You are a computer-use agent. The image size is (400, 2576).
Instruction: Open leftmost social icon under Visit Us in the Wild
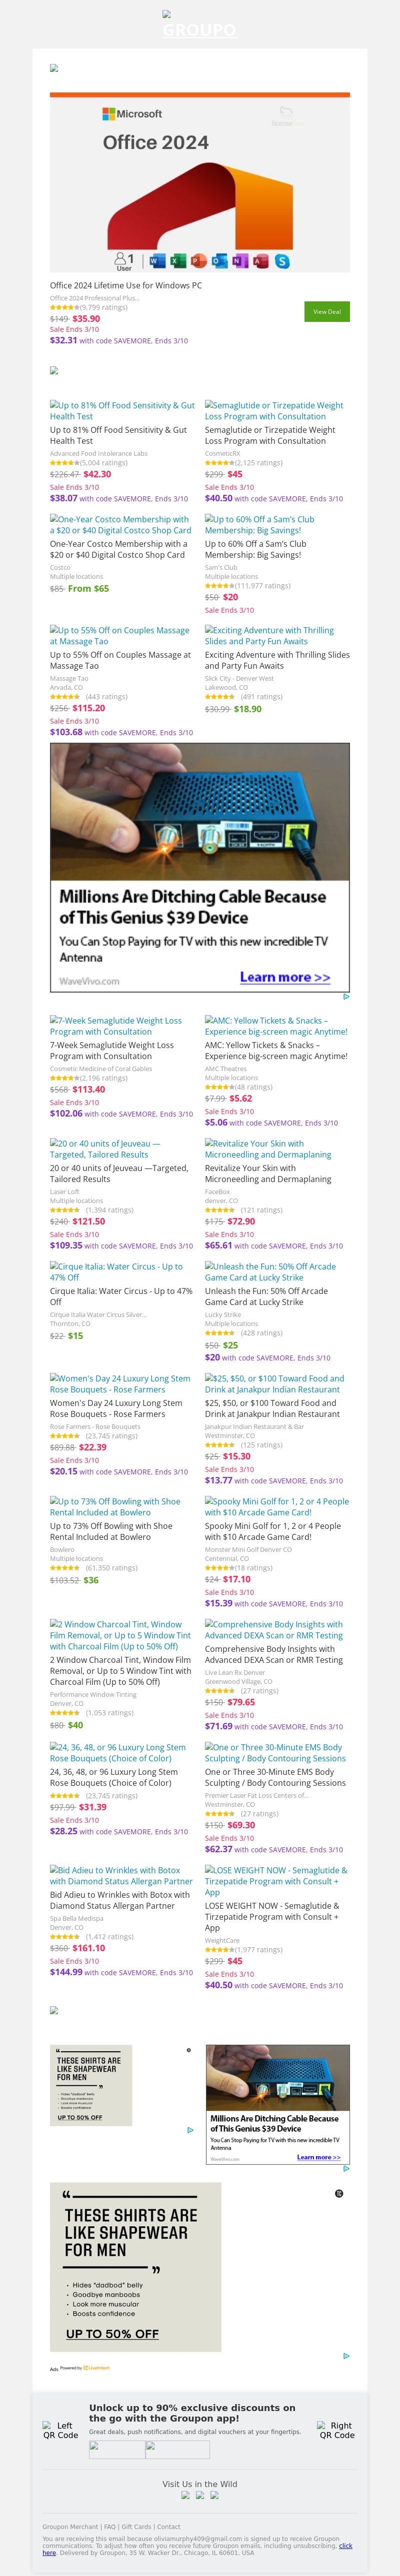click(x=185, y=2495)
